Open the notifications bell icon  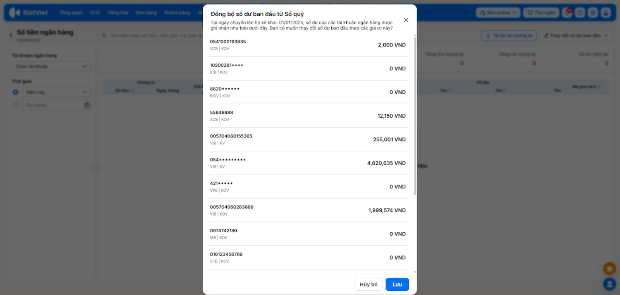(567, 13)
